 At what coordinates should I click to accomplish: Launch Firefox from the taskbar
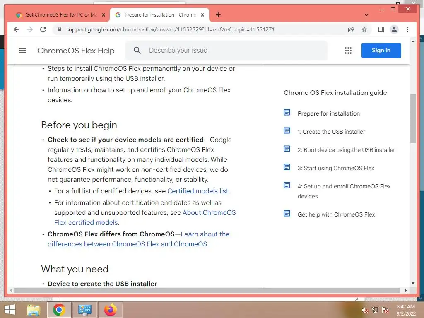[x=110, y=310]
